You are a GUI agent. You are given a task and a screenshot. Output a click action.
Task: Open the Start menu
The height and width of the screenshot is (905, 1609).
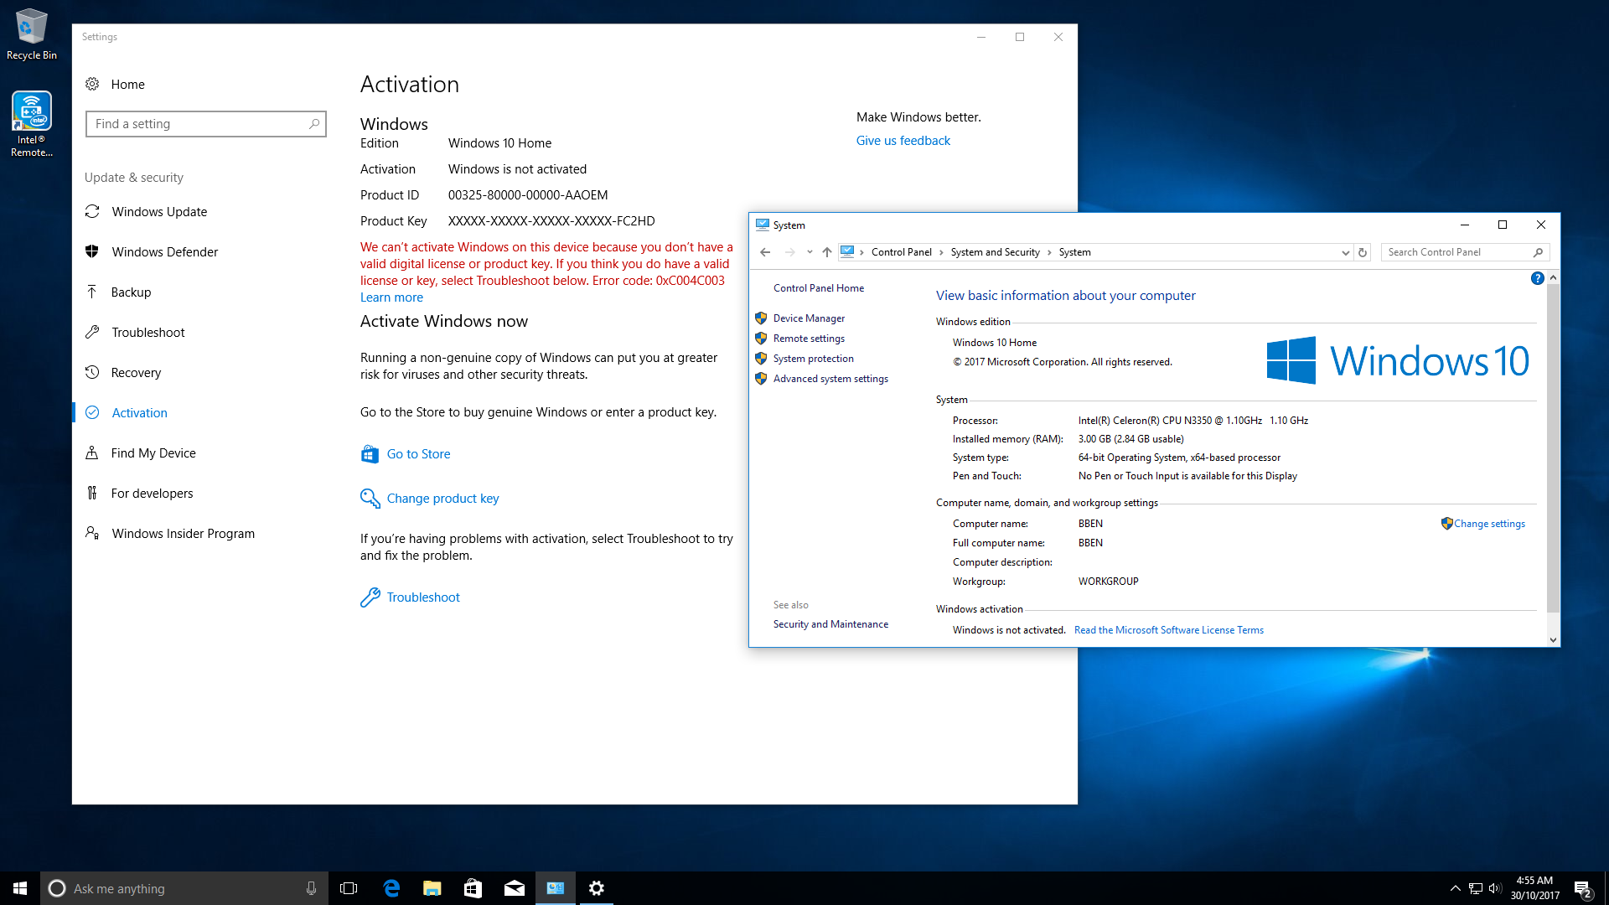(x=20, y=888)
